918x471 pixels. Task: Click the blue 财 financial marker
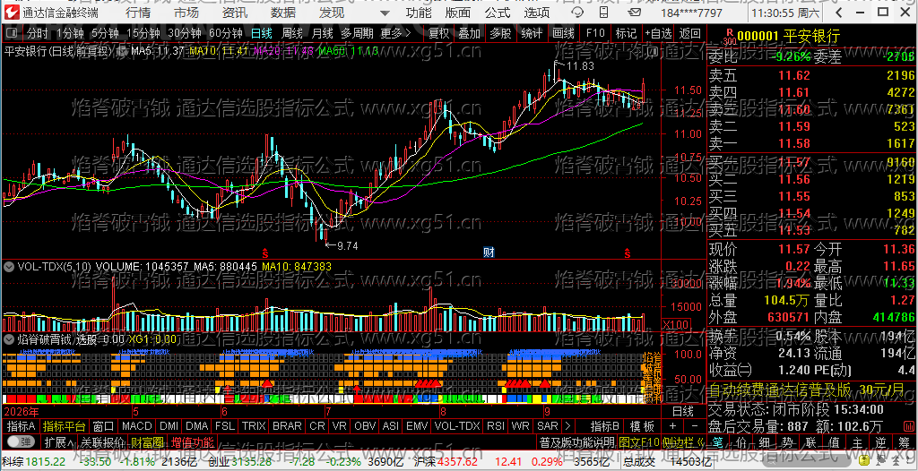click(489, 253)
